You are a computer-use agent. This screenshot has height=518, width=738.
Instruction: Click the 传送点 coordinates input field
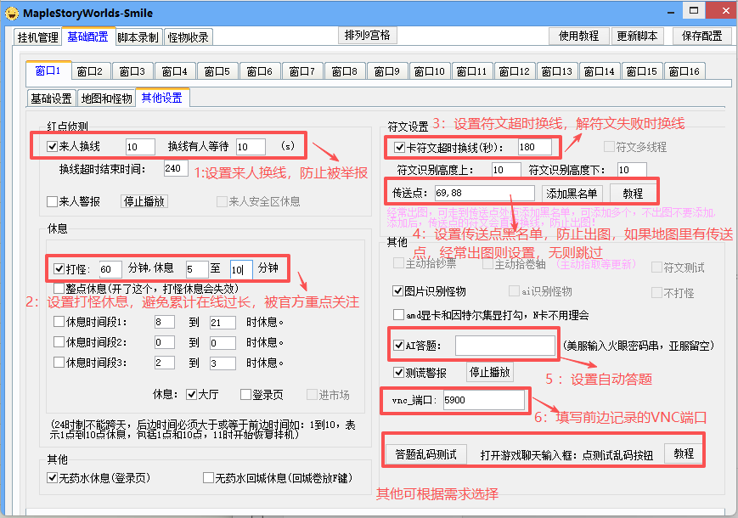[483, 193]
